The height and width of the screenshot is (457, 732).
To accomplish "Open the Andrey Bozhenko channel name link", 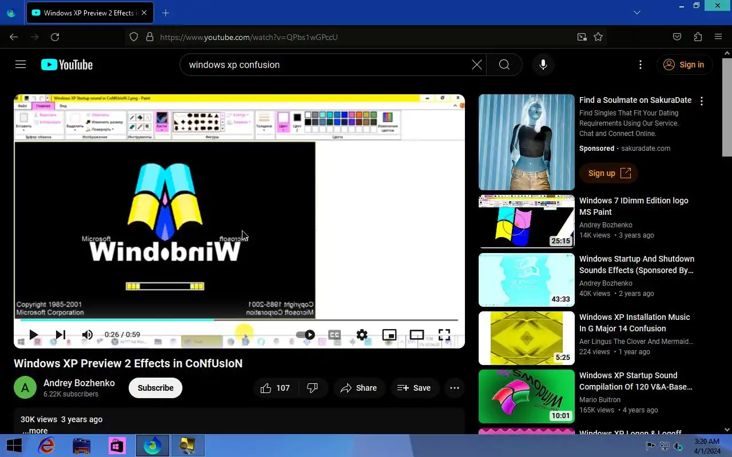I will [x=79, y=383].
